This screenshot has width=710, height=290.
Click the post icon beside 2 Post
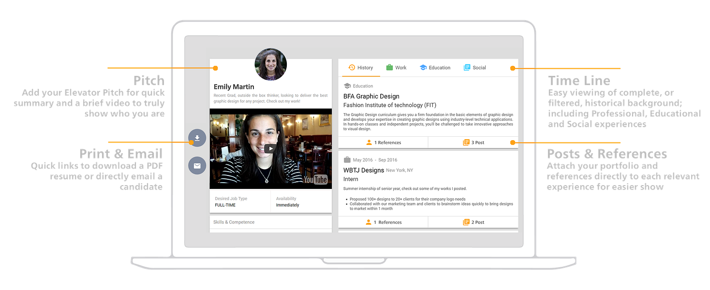466,222
